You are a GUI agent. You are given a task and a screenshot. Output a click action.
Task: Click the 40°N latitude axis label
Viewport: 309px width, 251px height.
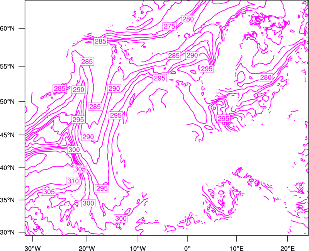pyautogui.click(x=7, y=168)
